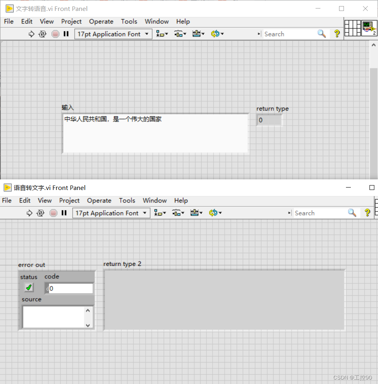Open Context Help with the question mark icon
378x384 pixels.
pyautogui.click(x=337, y=34)
